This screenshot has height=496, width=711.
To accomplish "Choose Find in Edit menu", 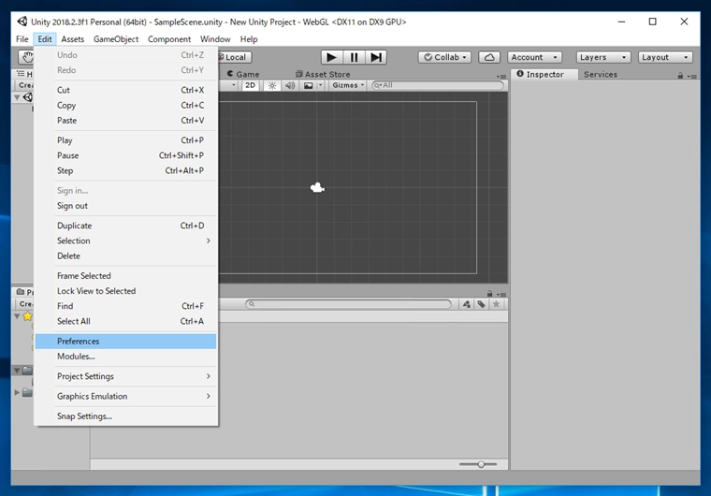I will 125,306.
